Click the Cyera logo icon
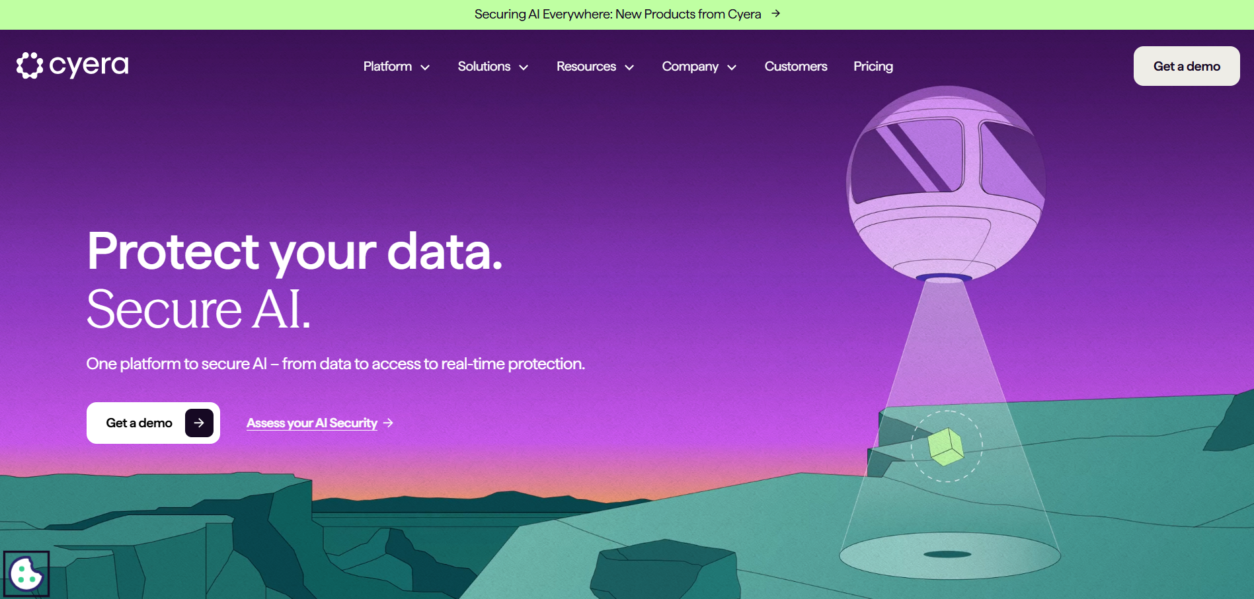1254x599 pixels. 30,65
